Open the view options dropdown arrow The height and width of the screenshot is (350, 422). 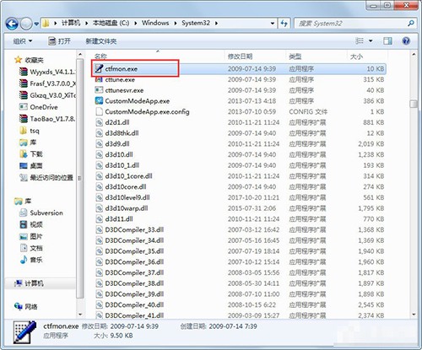click(x=371, y=41)
